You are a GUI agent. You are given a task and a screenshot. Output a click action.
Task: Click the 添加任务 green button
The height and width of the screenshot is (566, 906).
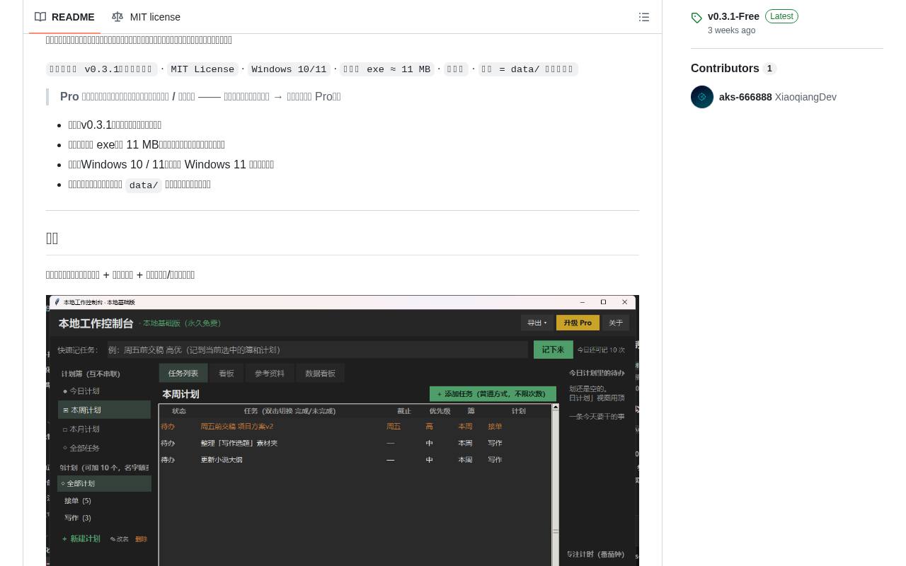pos(493,394)
